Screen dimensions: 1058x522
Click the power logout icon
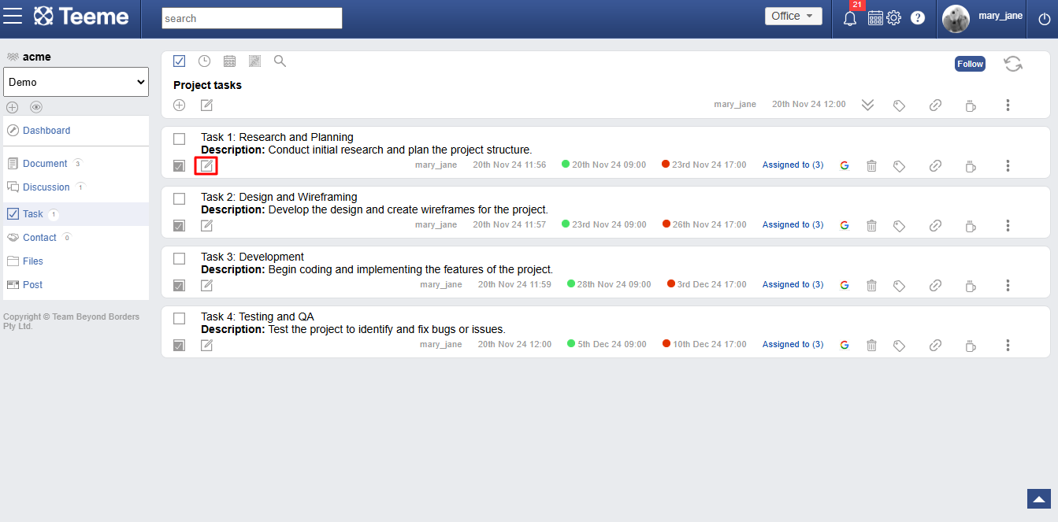point(1045,19)
